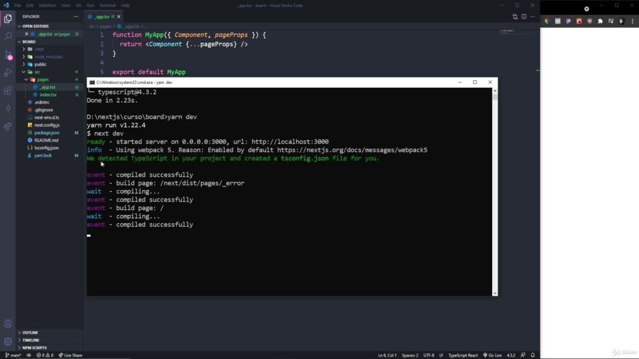639x359 pixels.
Task: Click the Chrome profile avatar
Action: point(622,21)
